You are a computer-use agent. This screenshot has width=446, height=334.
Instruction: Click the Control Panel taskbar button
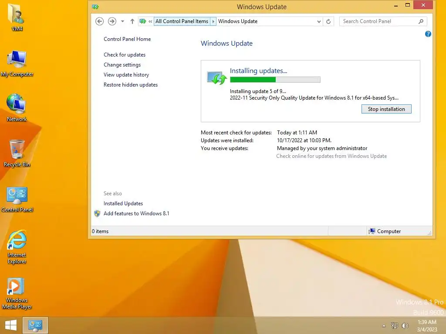point(35,325)
